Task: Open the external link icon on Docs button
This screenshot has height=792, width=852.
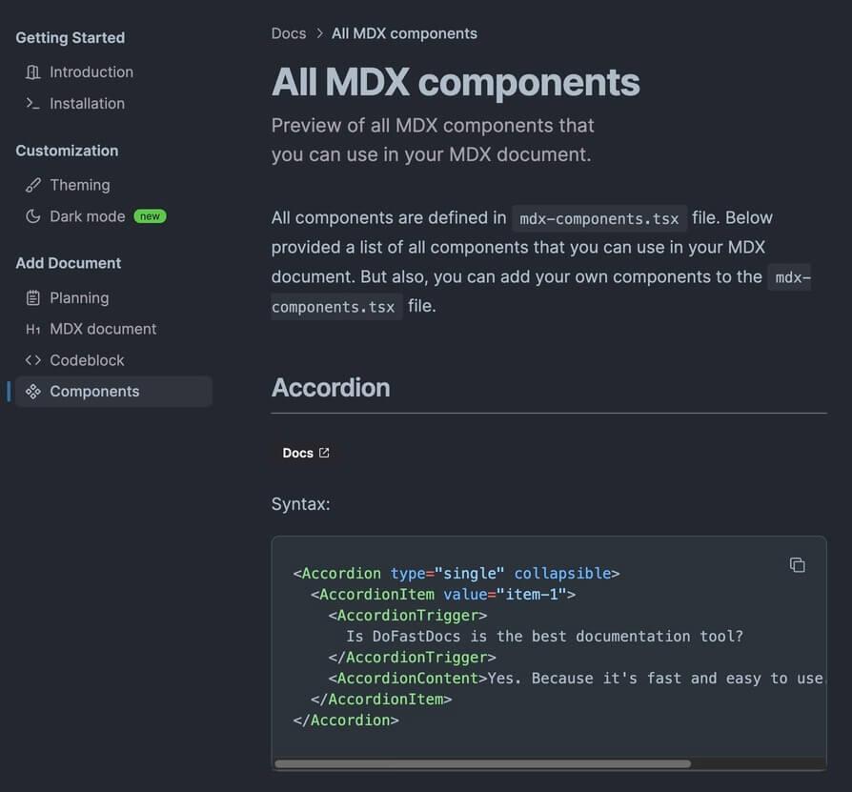Action: coord(324,452)
